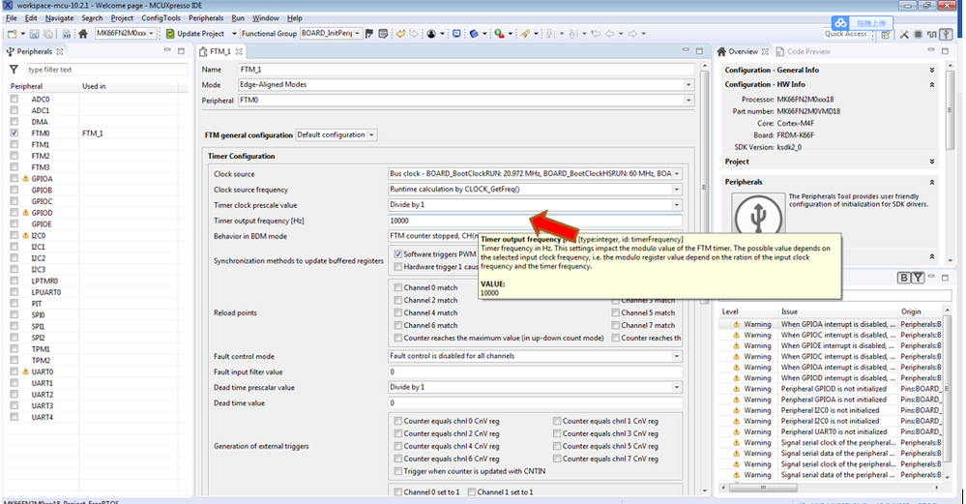Click the New wizard icon in toolbar
Viewport: 966px width, 504px height.
tap(13, 34)
